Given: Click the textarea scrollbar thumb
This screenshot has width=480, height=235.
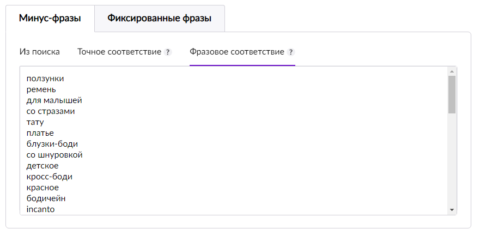Looking at the screenshot, I should (452, 94).
